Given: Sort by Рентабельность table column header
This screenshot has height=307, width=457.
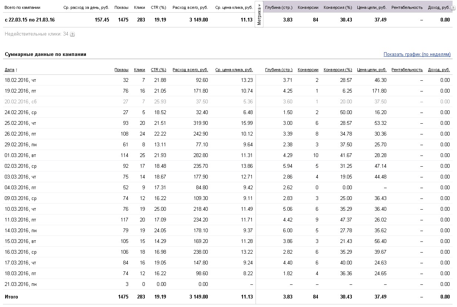Looking at the screenshot, I should pyautogui.click(x=407, y=70).
